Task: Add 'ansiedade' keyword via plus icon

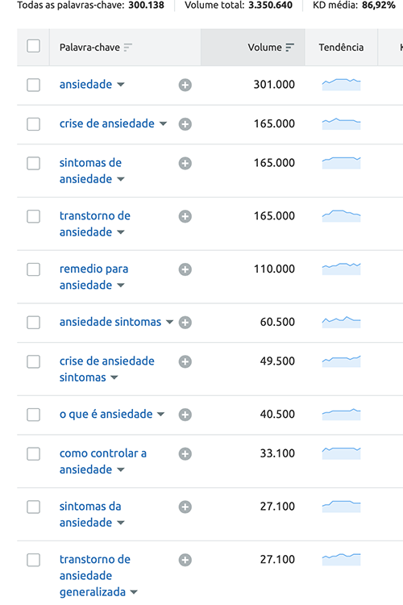Action: (185, 85)
